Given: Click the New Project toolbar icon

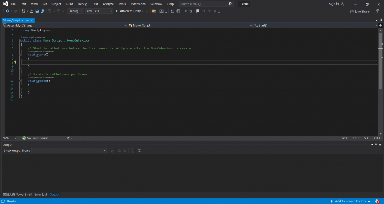Looking at the screenshot, I should 23,11.
